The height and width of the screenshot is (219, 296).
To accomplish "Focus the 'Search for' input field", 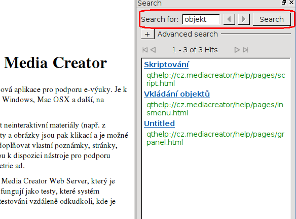I will (201, 19).
